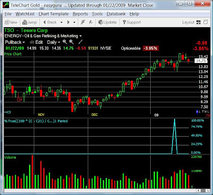
Task: Select the trendline drawing tool
Action: pos(80,42)
